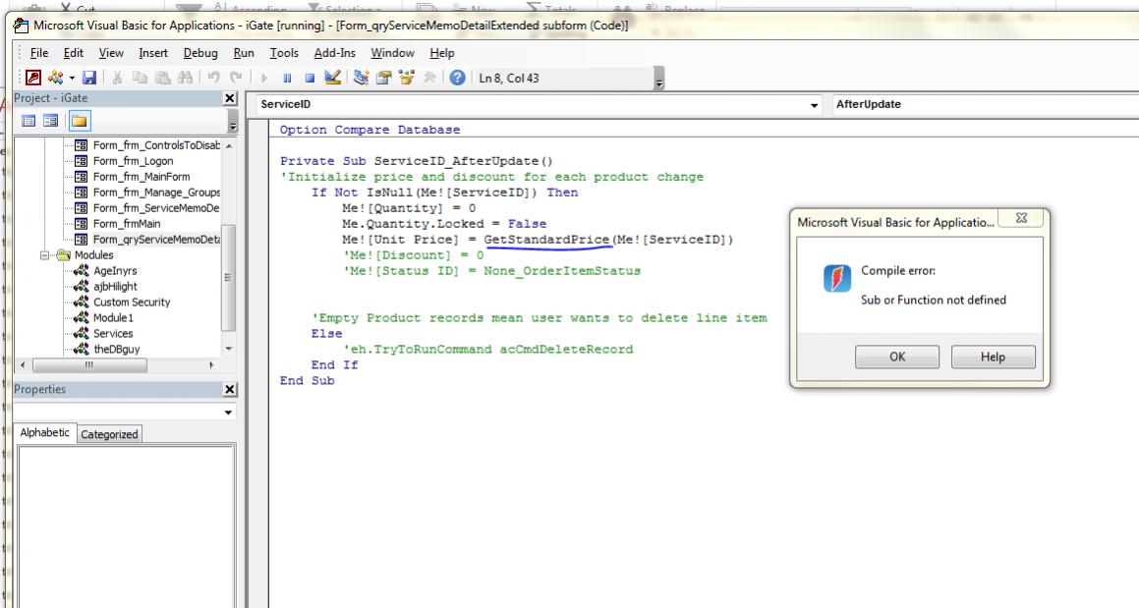
Task: Close the Project - iGate pane
Action: [231, 98]
